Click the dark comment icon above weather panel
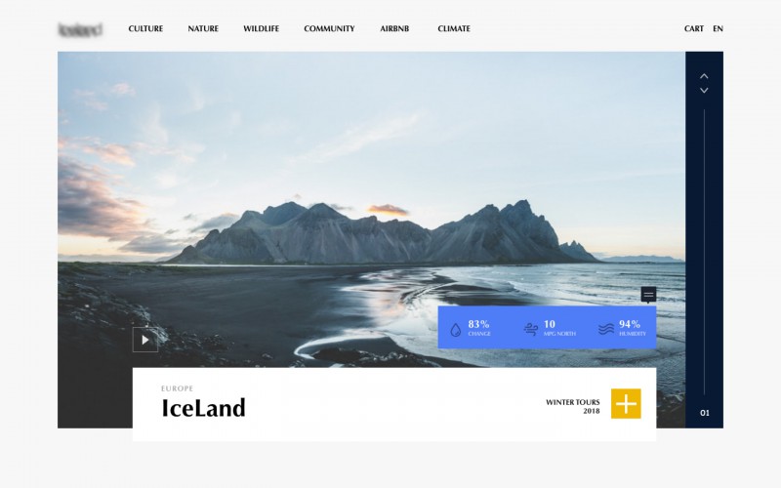781x488 pixels. pos(648,295)
